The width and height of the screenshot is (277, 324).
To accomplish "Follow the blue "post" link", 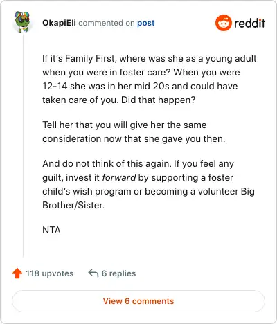I will [x=146, y=23].
